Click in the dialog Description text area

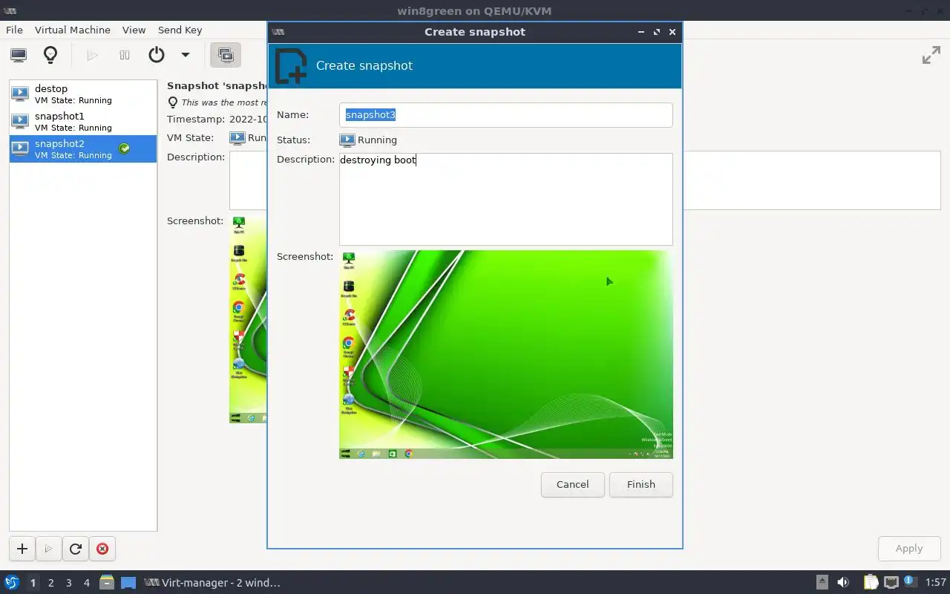click(x=506, y=199)
